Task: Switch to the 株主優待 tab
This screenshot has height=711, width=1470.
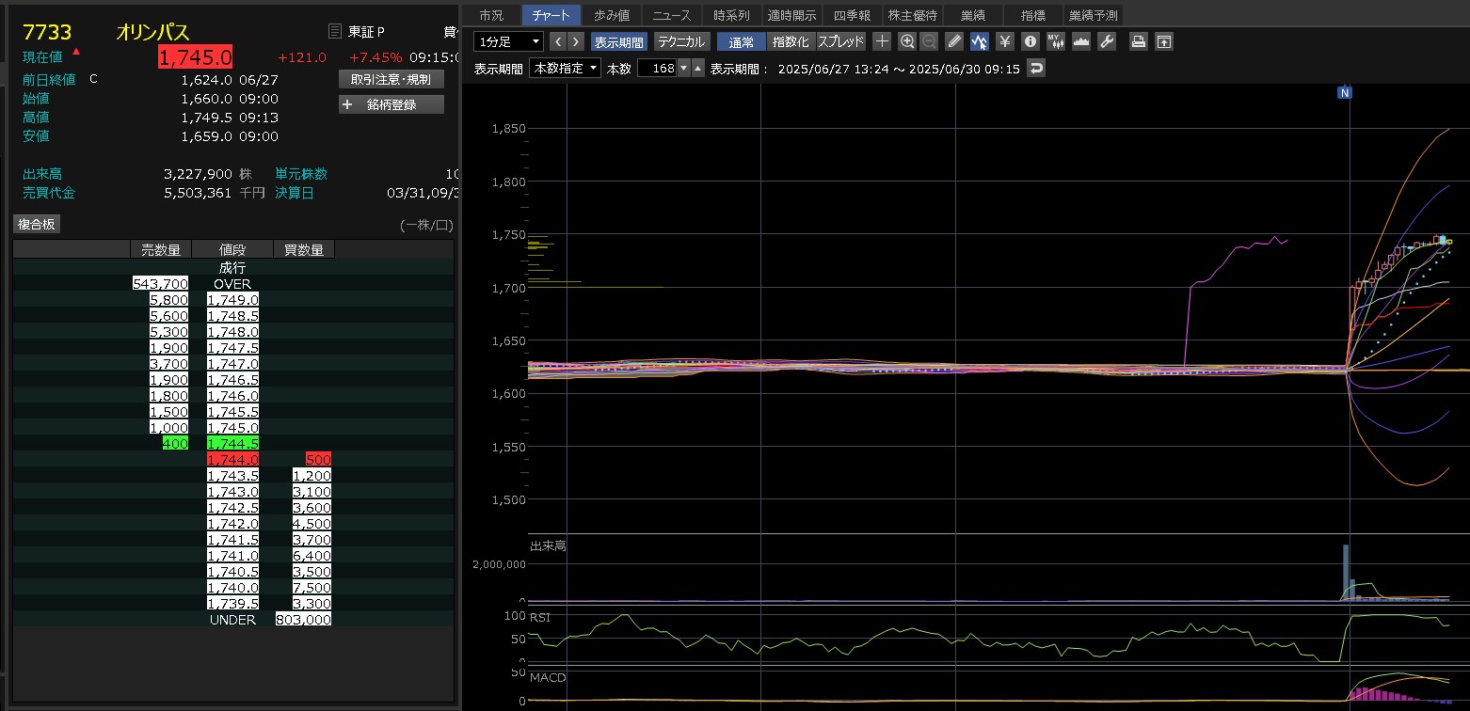Action: (x=913, y=15)
